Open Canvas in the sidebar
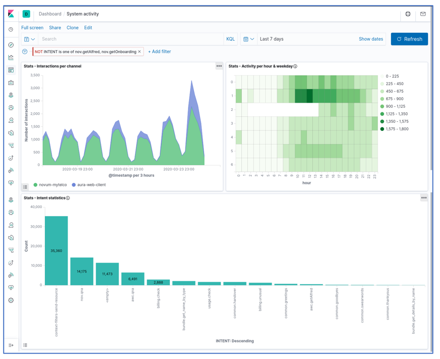The height and width of the screenshot is (359, 440). [x=11, y=83]
